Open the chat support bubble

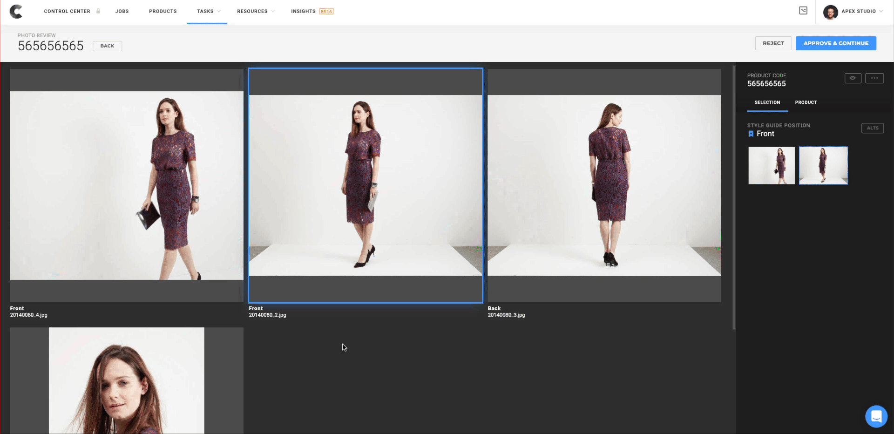(x=876, y=416)
